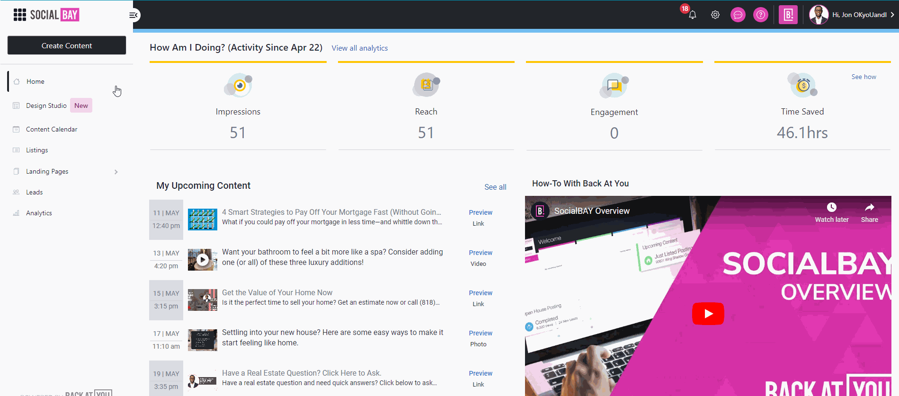Preview the 4 Smart Strategies mortgage post
This screenshot has width=899, height=396.
pyautogui.click(x=481, y=212)
